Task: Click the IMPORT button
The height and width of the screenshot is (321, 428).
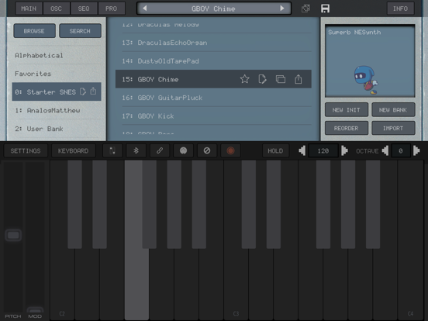Action: point(393,128)
